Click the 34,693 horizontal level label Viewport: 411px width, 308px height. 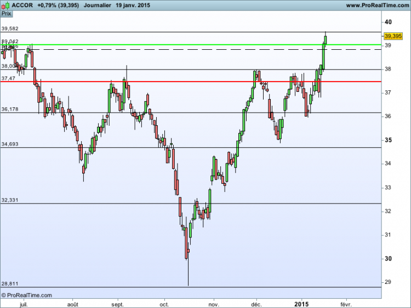coord(10,144)
